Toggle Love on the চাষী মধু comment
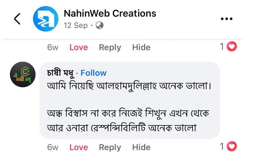This screenshot has height=160, width=256. pos(78,147)
